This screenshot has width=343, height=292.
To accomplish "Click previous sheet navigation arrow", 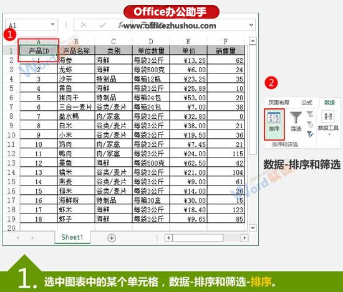I will click(x=18, y=238).
